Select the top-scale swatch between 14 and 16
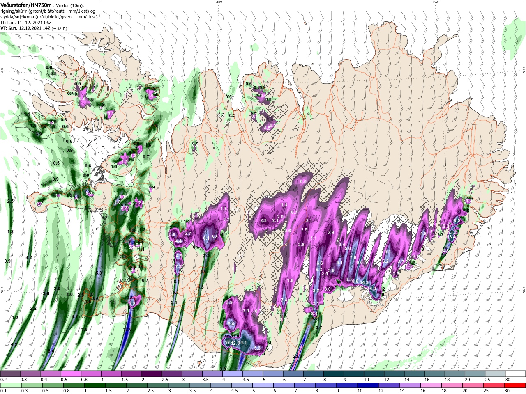This screenshot has width=526, height=394. 414,374
